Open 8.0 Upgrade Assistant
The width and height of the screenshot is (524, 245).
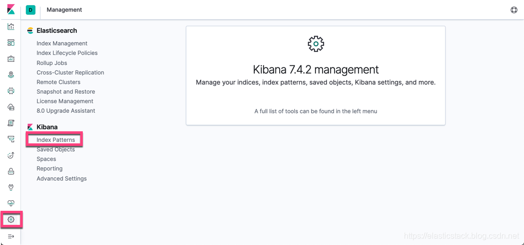[66, 111]
